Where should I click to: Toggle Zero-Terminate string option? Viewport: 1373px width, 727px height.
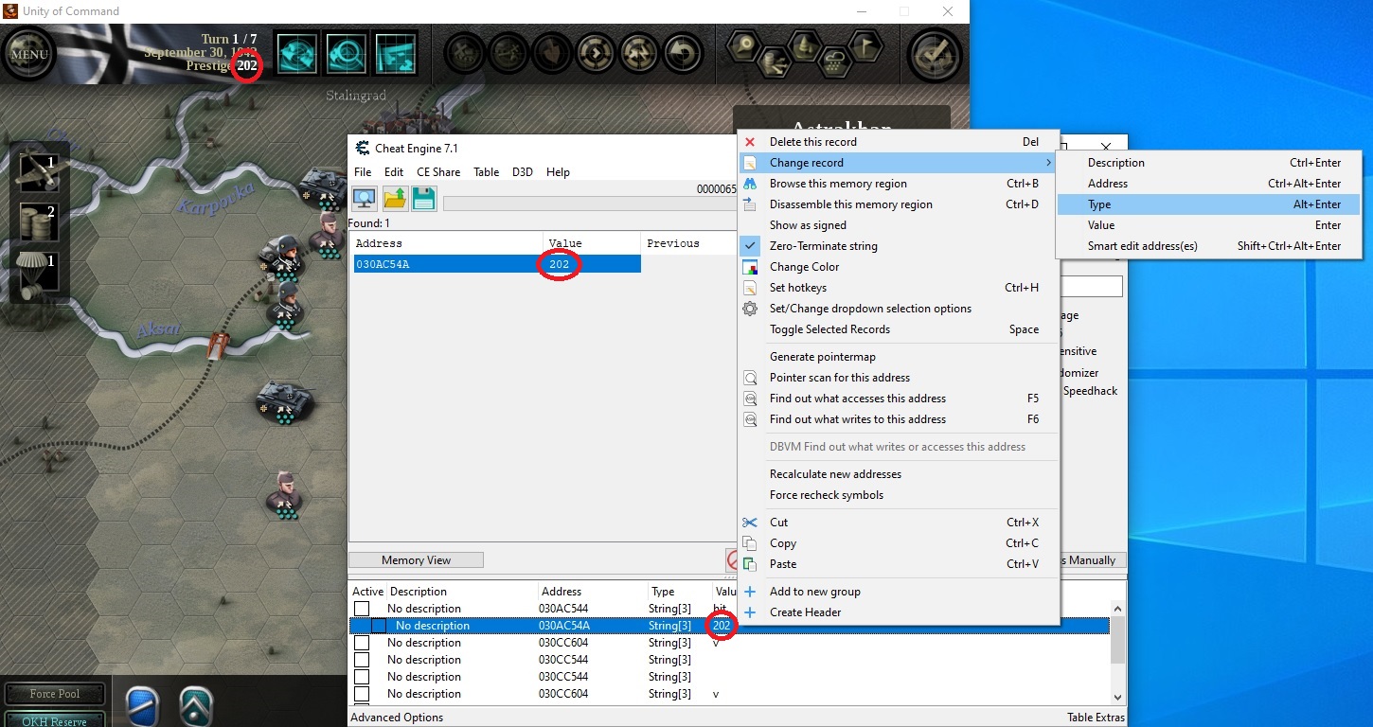point(823,246)
